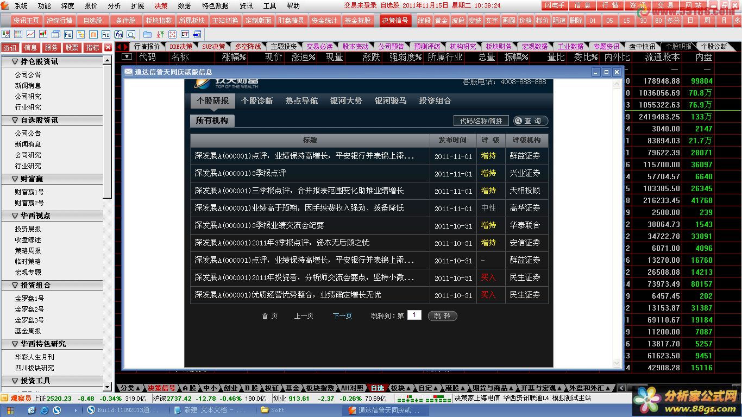
Task: Open the 分类 bottom tab menu
Action: (x=130, y=388)
